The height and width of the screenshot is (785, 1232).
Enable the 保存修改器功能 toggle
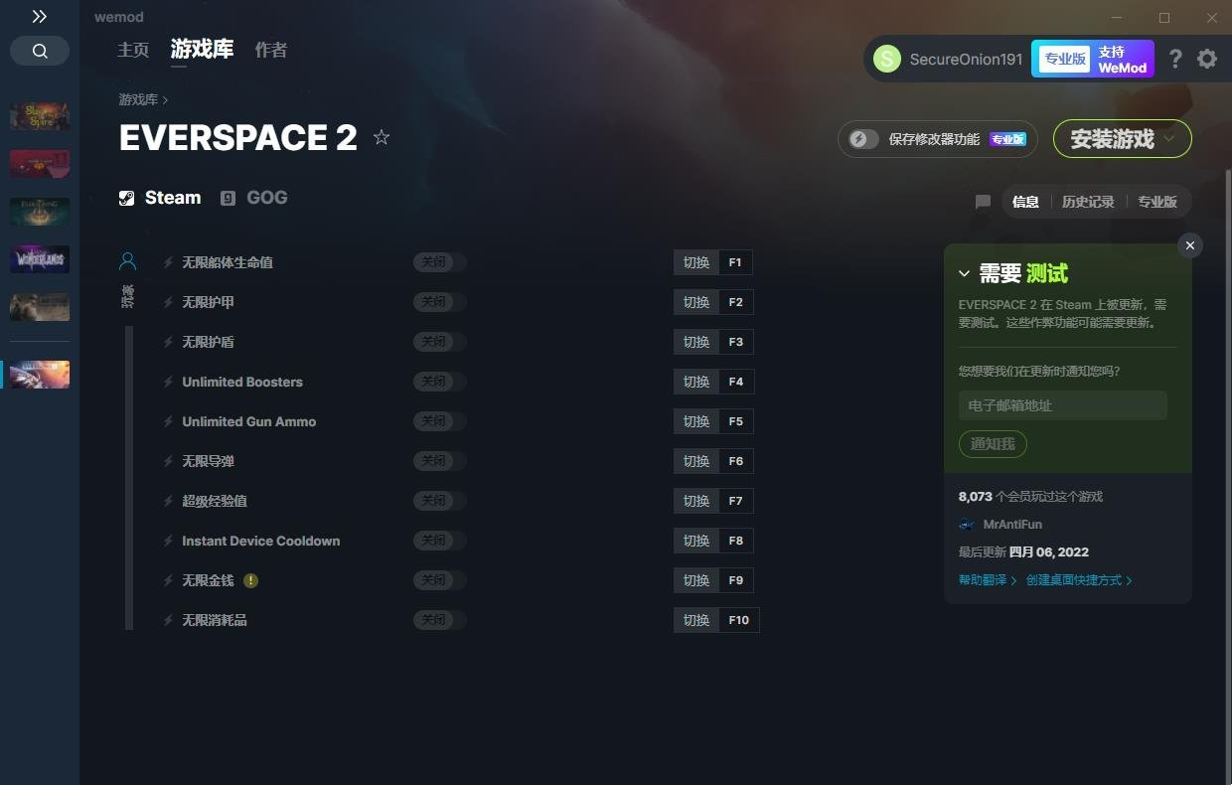(x=863, y=139)
